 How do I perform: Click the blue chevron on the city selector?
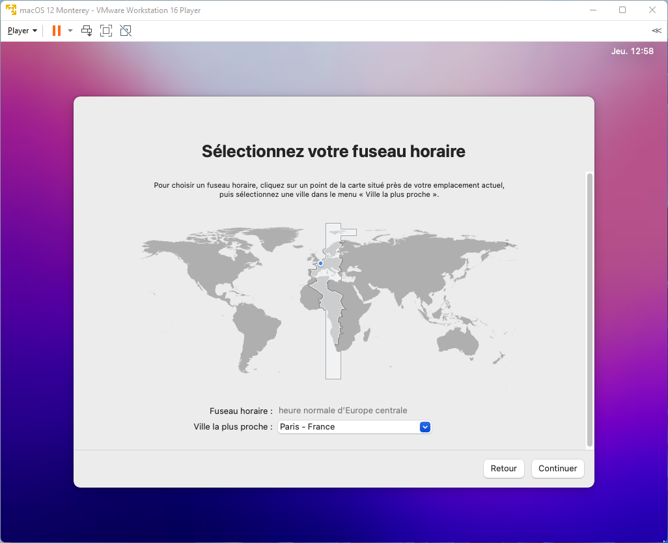(x=424, y=427)
